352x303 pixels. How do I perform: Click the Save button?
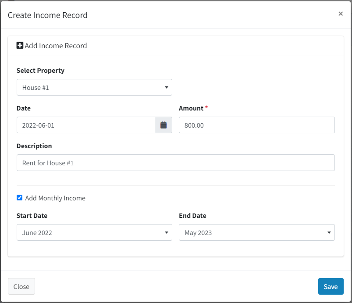331,286
